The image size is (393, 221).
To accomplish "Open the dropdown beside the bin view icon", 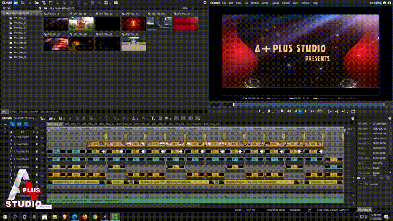I will (x=110, y=3).
